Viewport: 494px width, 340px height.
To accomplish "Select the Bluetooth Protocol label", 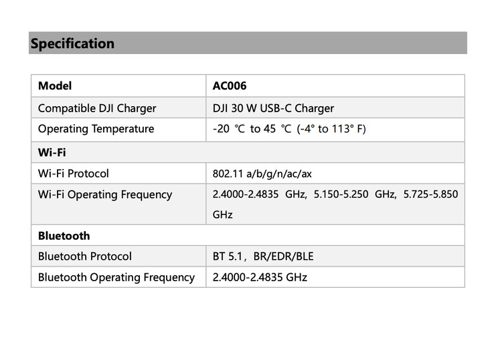I will (x=85, y=256).
